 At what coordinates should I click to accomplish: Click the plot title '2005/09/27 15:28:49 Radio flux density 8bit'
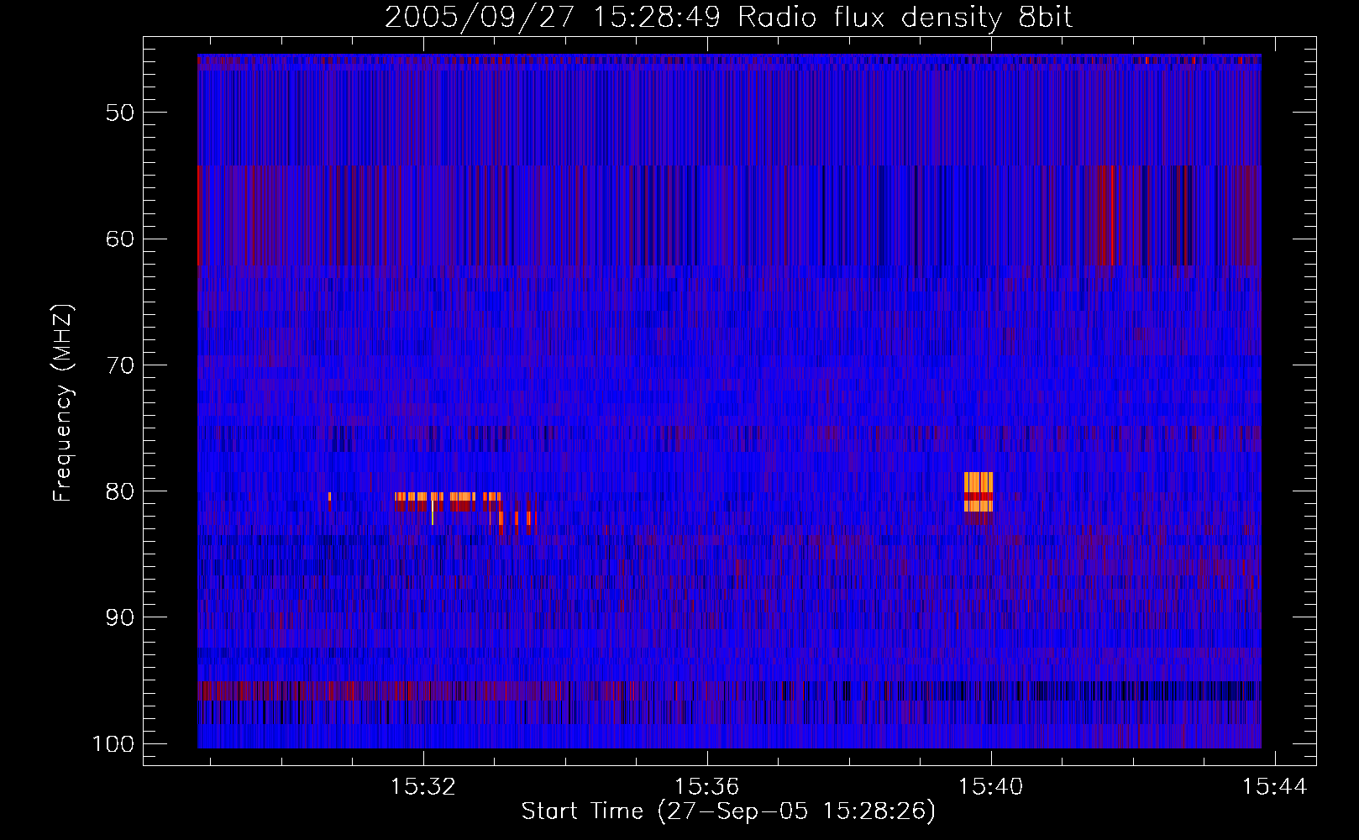coord(728,17)
